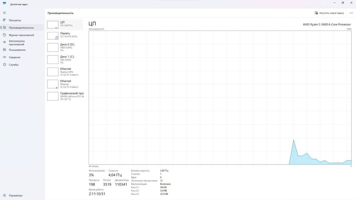Click the processes count 198
The image size is (356, 200).
coord(92,184)
